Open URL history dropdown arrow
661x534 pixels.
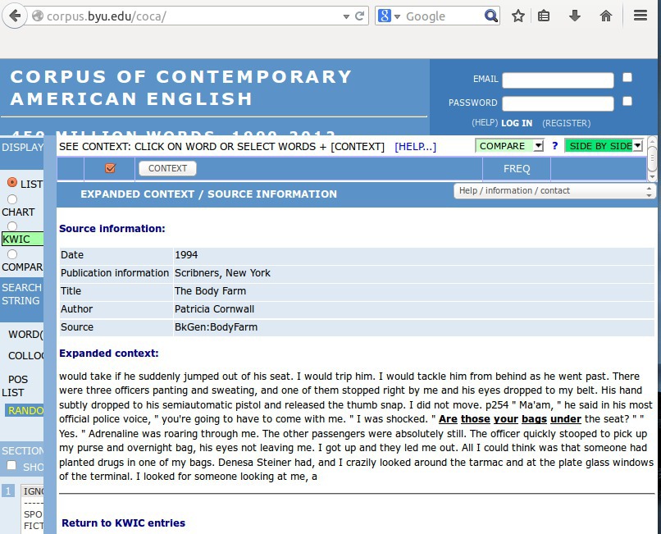click(x=346, y=16)
